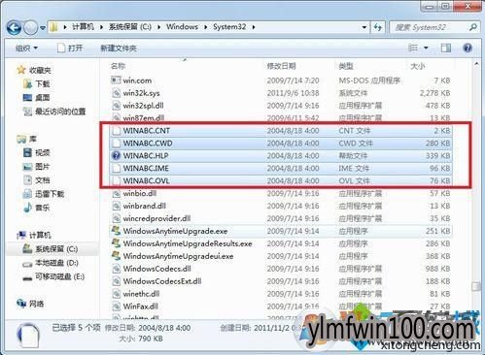
Task: Sort by the 名称 column header
Action: [118, 66]
